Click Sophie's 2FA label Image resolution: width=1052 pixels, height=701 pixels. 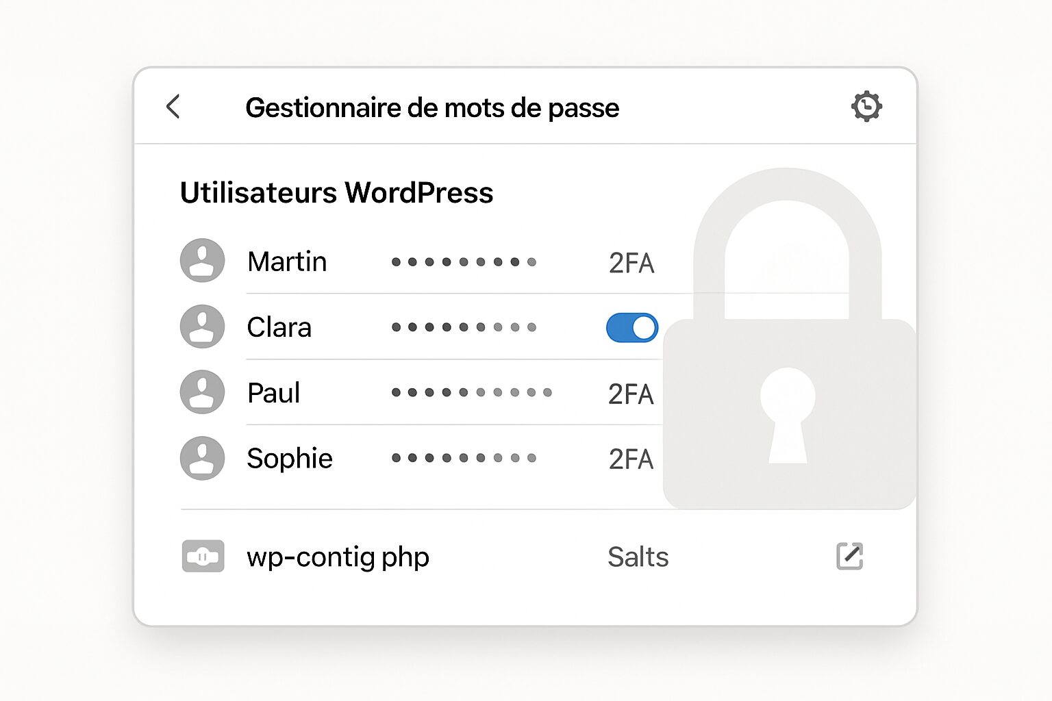click(631, 459)
